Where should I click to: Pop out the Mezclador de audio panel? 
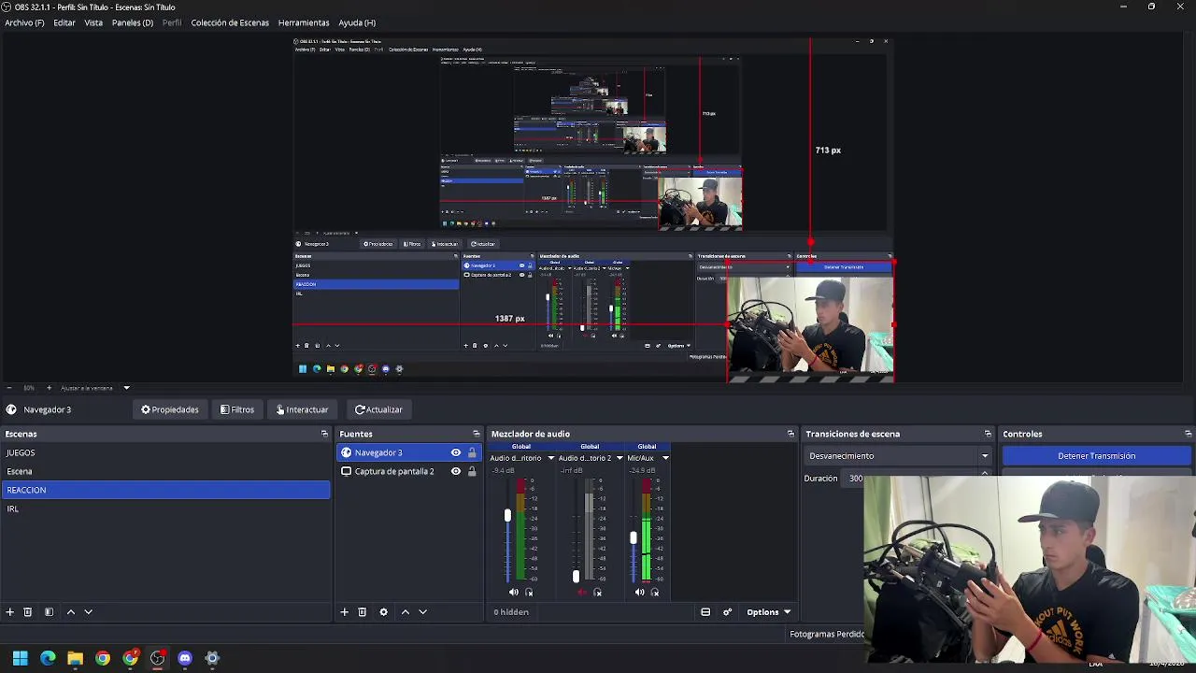click(790, 434)
